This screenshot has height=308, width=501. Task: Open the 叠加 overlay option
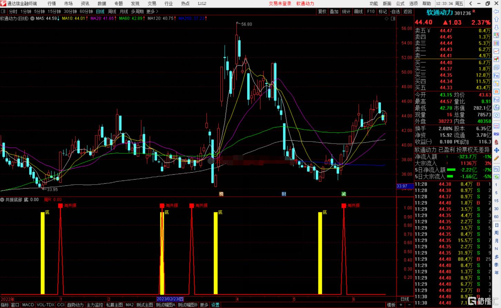tap(334, 11)
